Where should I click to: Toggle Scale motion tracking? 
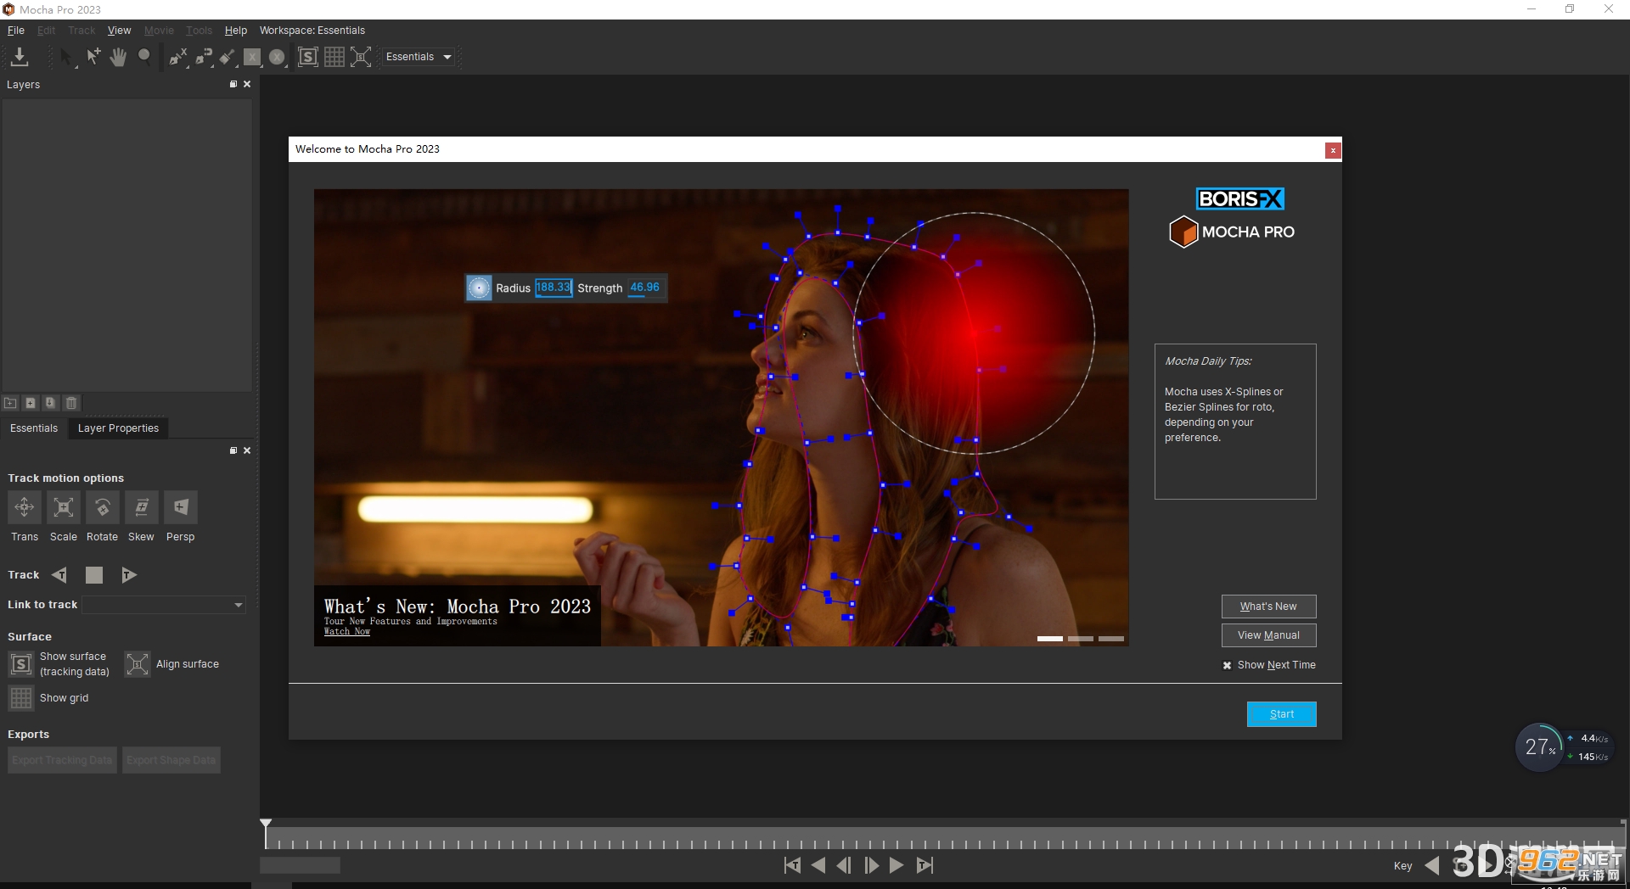coord(64,507)
